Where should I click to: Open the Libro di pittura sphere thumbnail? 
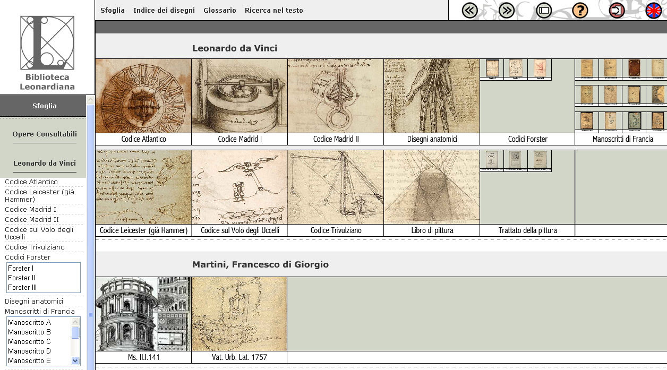(x=432, y=187)
